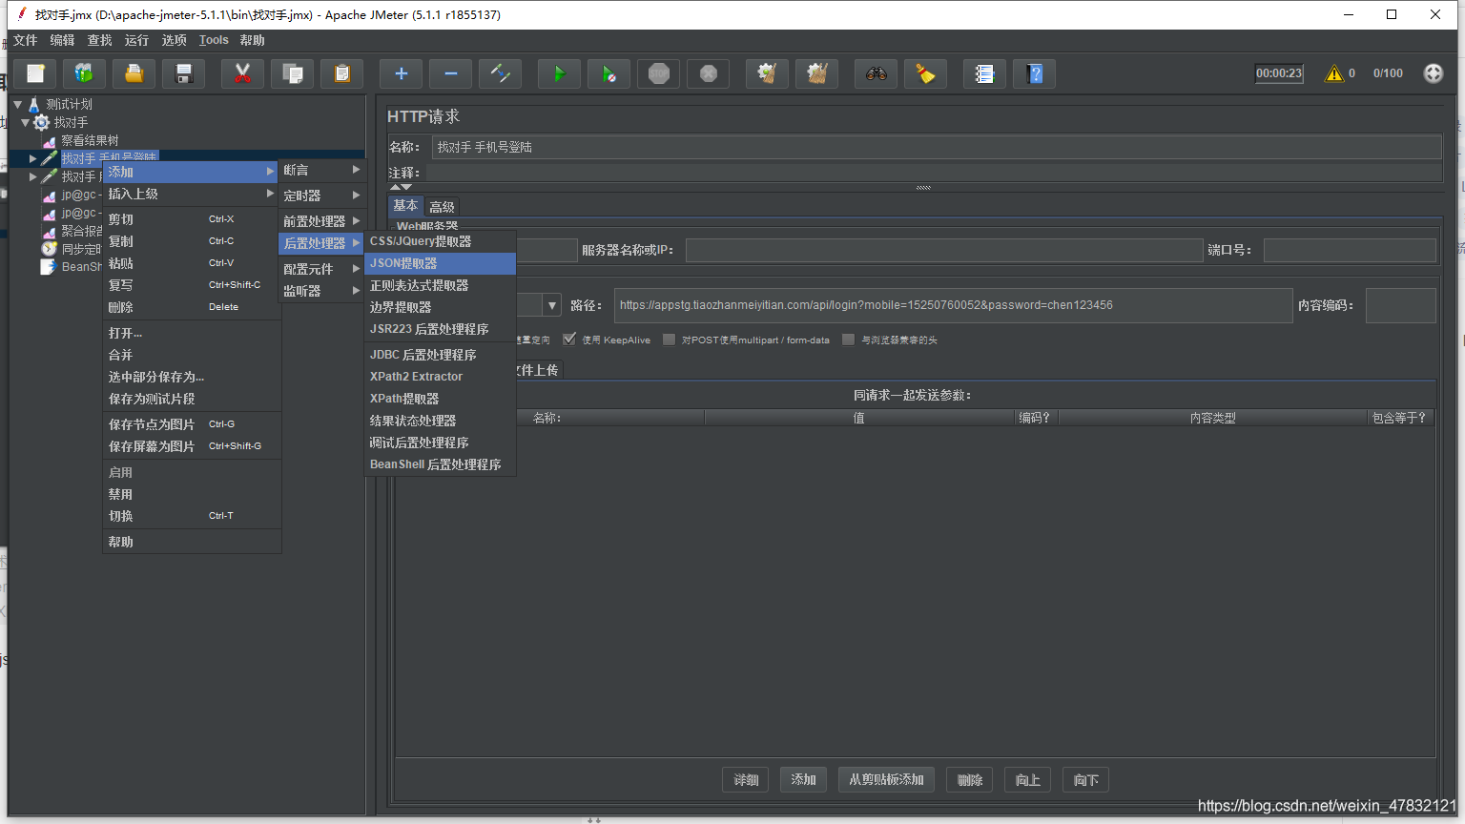Screen dimensions: 1465x824
Task: Click the Shutdown test icon
Action: [708, 73]
